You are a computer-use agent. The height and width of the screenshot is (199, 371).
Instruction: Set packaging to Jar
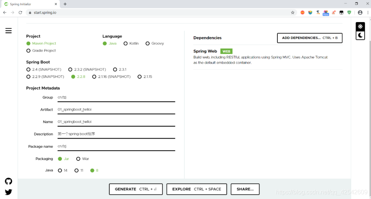tap(64, 159)
